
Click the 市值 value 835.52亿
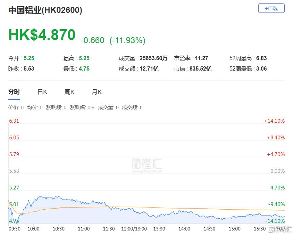tap(200, 68)
